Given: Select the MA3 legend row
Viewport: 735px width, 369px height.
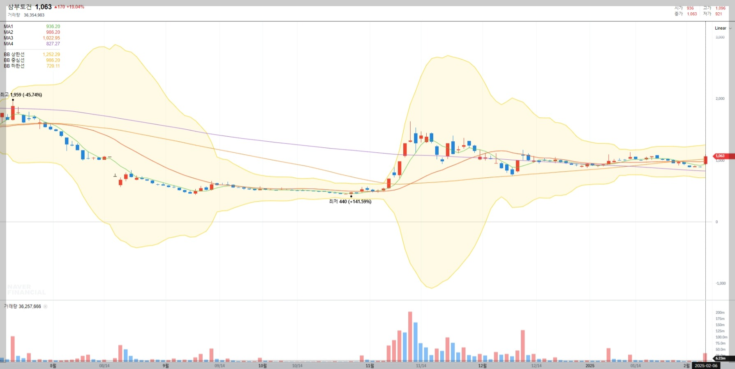Looking at the screenshot, I should point(32,38).
